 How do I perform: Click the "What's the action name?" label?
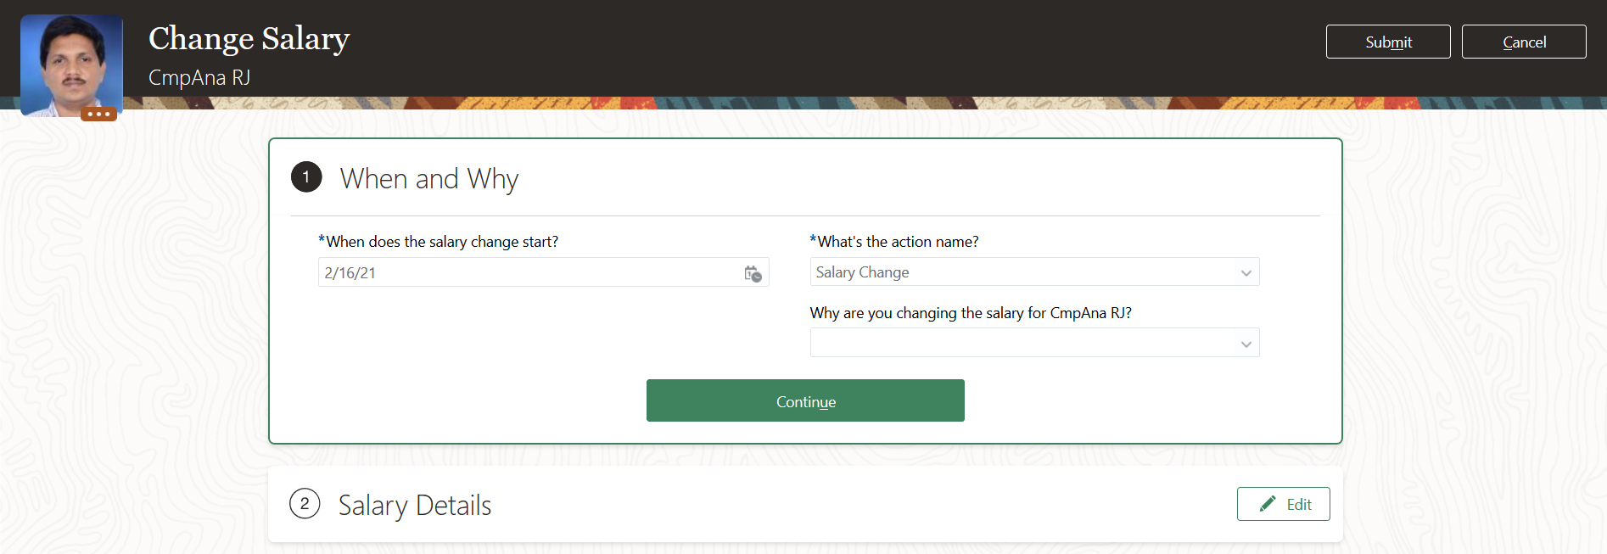click(x=897, y=242)
